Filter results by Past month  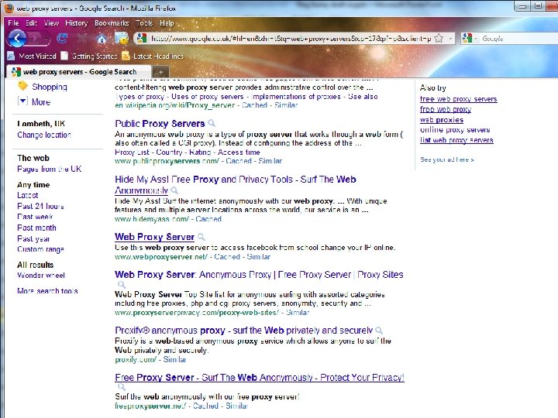(x=36, y=228)
